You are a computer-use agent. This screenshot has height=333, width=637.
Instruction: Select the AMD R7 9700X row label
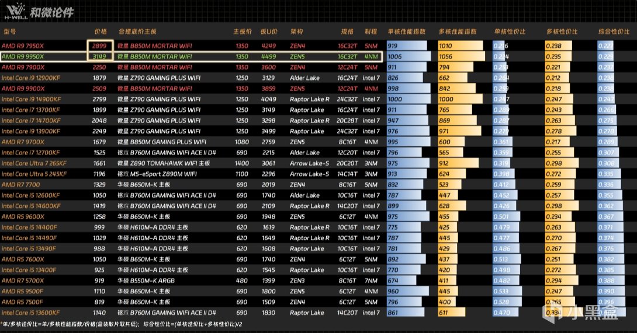coord(23,142)
